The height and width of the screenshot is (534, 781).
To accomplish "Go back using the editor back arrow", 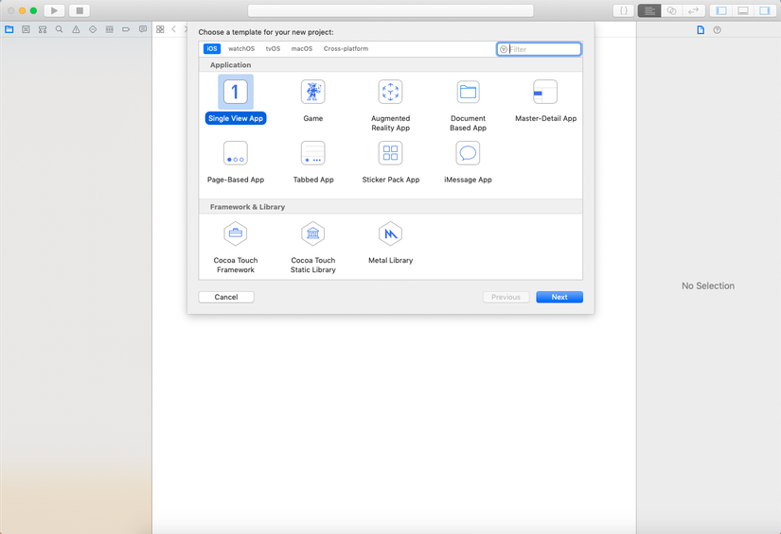I will pyautogui.click(x=174, y=29).
